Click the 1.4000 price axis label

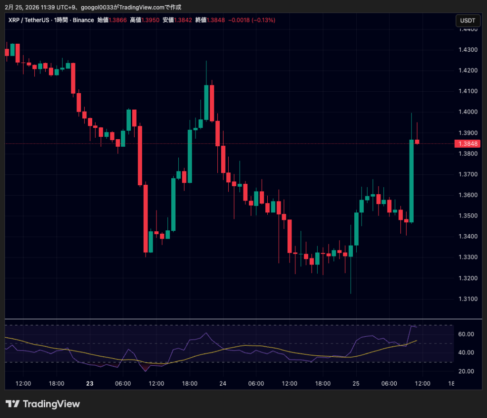pyautogui.click(x=468, y=112)
